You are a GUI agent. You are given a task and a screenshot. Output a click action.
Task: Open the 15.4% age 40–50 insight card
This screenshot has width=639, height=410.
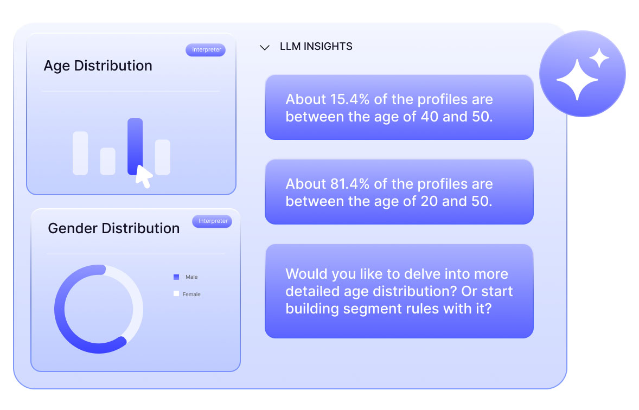click(x=399, y=107)
